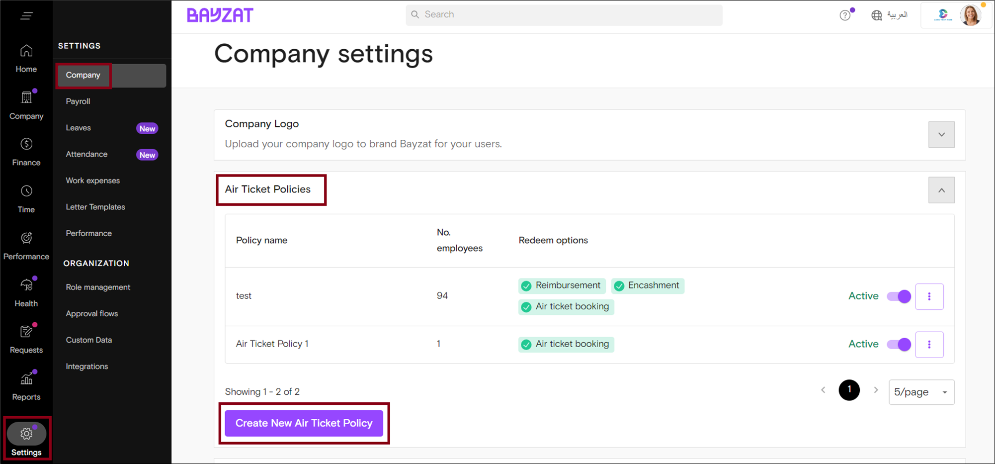Open the Time clock icon
This screenshot has height=464, width=995.
tap(26, 191)
